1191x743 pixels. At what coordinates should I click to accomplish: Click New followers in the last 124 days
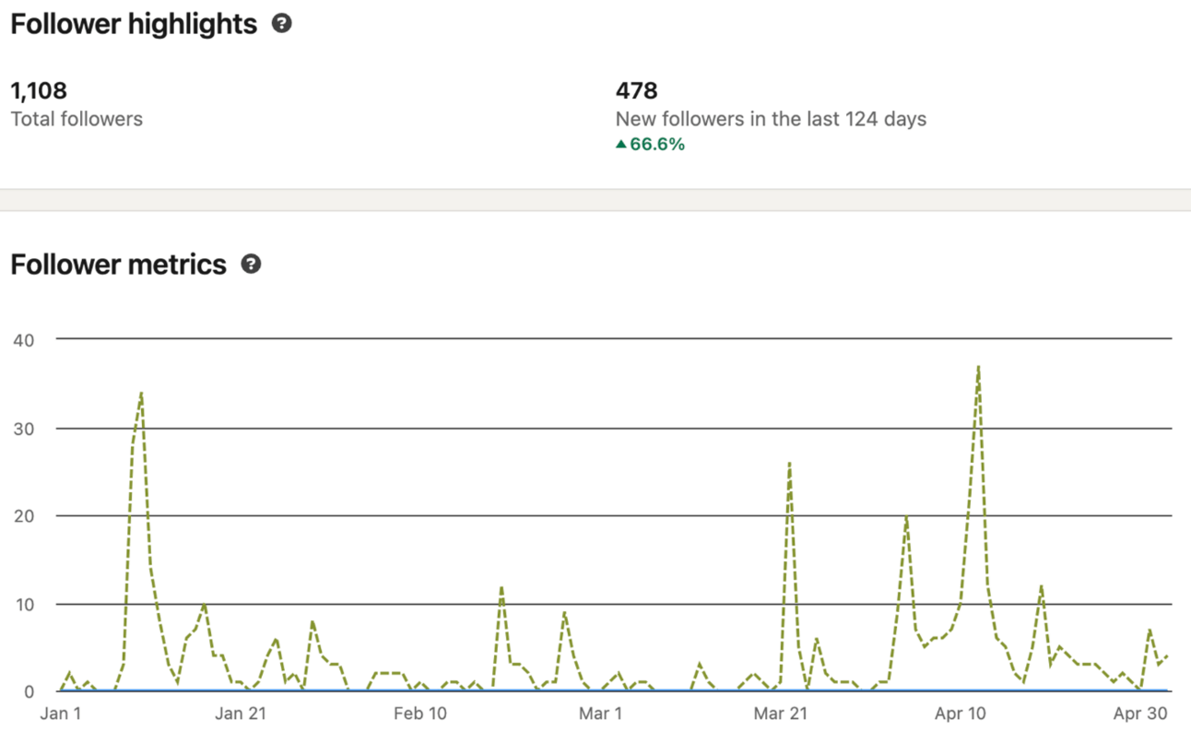pos(771,119)
